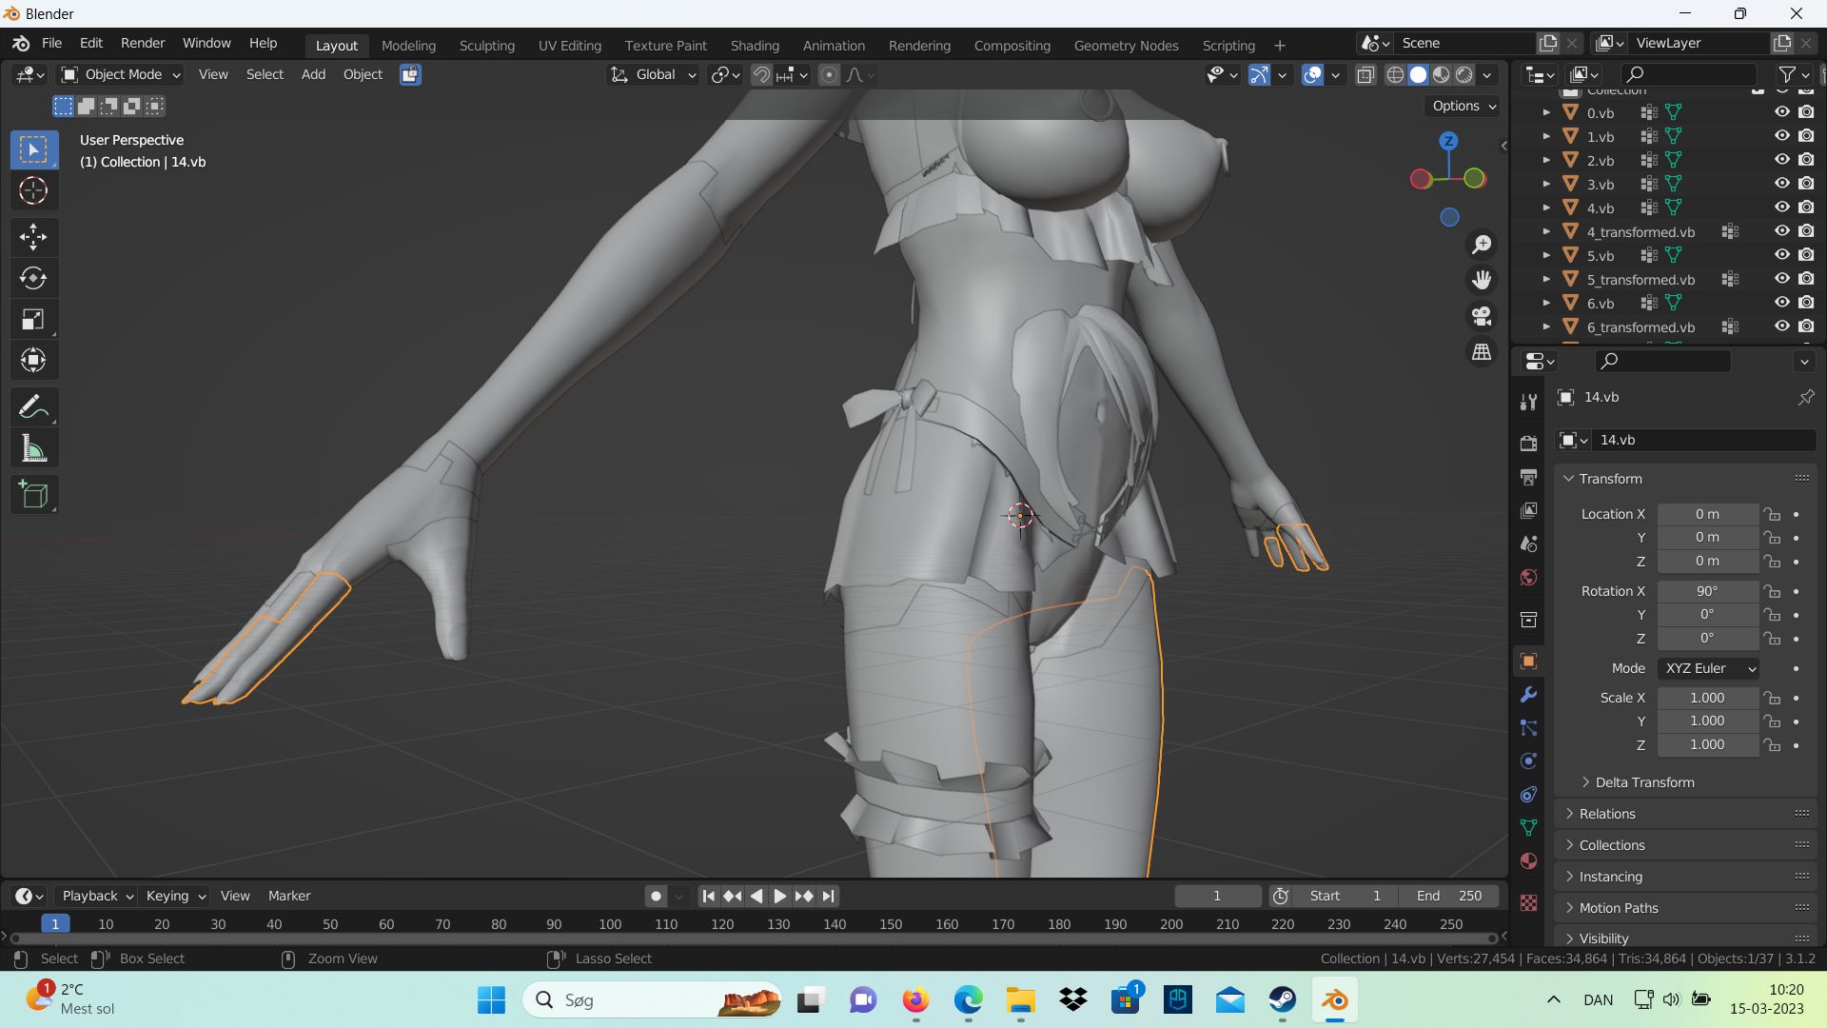Lock Location X in Transform panel
The height and width of the screenshot is (1028, 1827).
(x=1772, y=515)
